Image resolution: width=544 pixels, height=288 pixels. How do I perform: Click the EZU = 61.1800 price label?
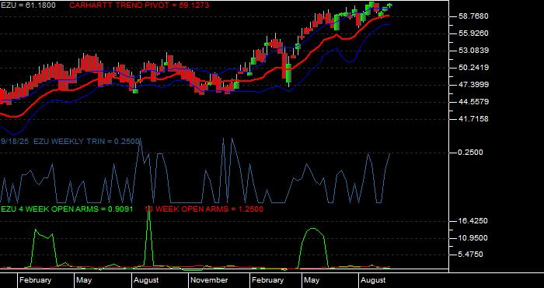28,5
